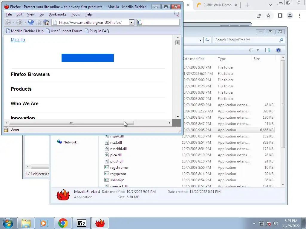Change Explorer view with the views icon
This screenshot has height=229, width=306.
251,50
